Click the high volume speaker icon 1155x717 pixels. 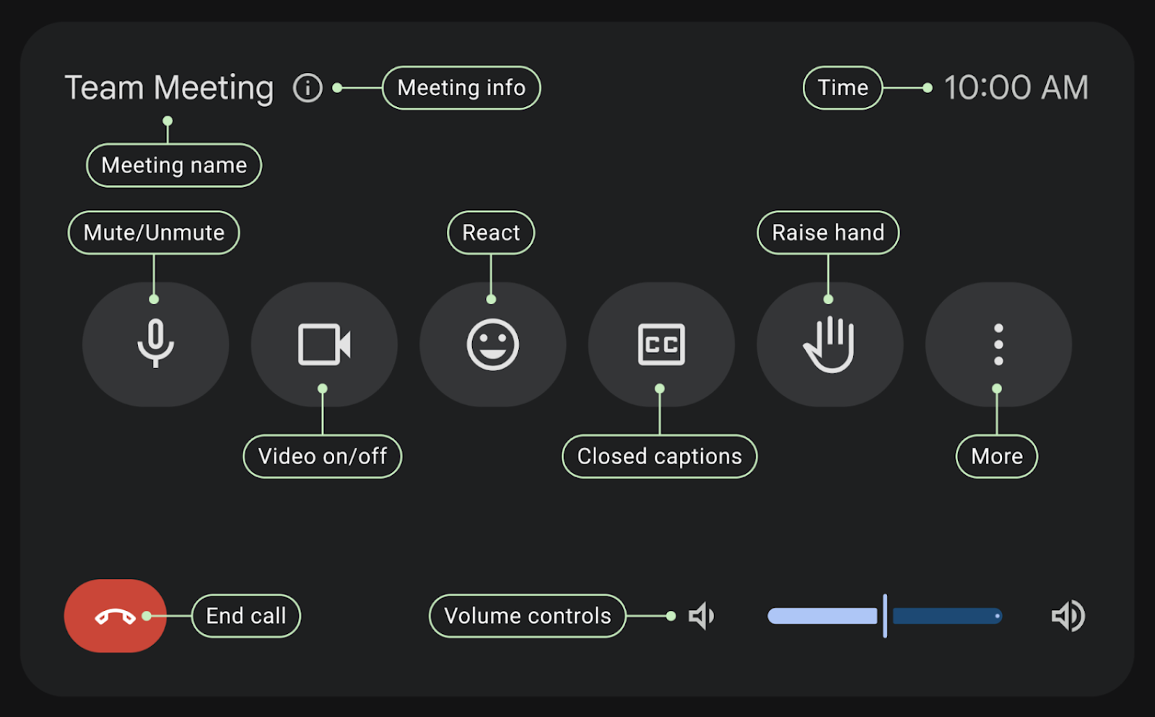click(1068, 615)
